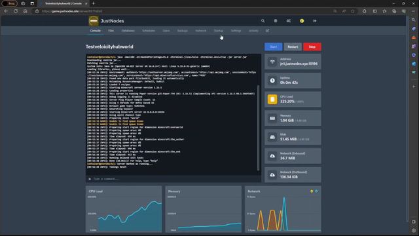Click the Network Inbound cloud download icon

(x=272, y=156)
